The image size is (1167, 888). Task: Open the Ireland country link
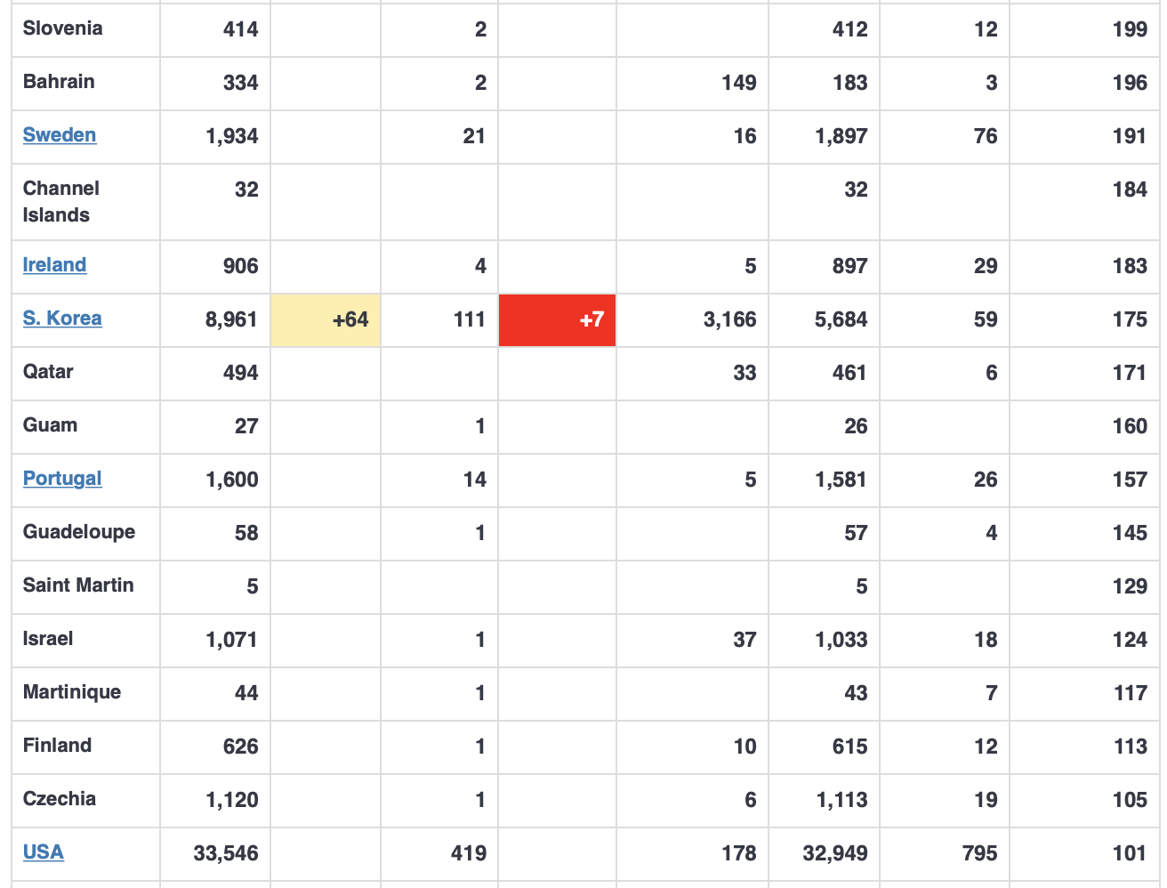click(x=54, y=265)
